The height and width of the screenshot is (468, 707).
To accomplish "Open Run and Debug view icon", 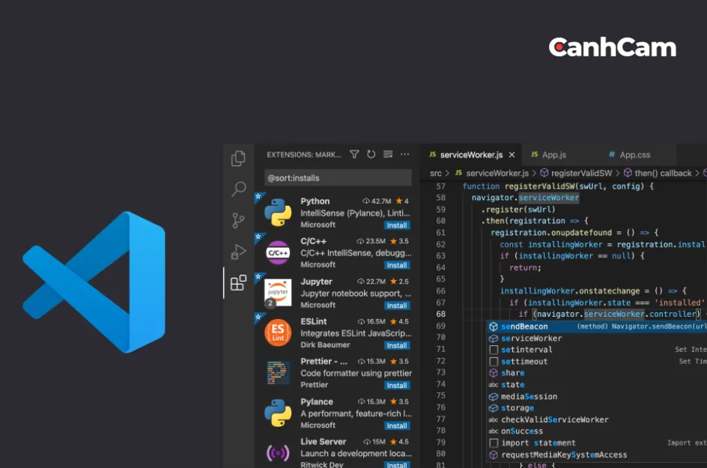I will point(238,252).
